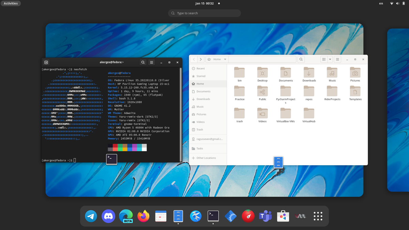409x230 pixels.
Task: Select the PycharmProjects folder
Action: [x=286, y=95]
